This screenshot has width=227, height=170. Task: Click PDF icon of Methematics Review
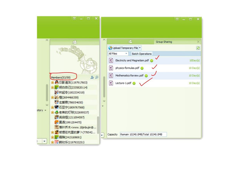coord(111,75)
